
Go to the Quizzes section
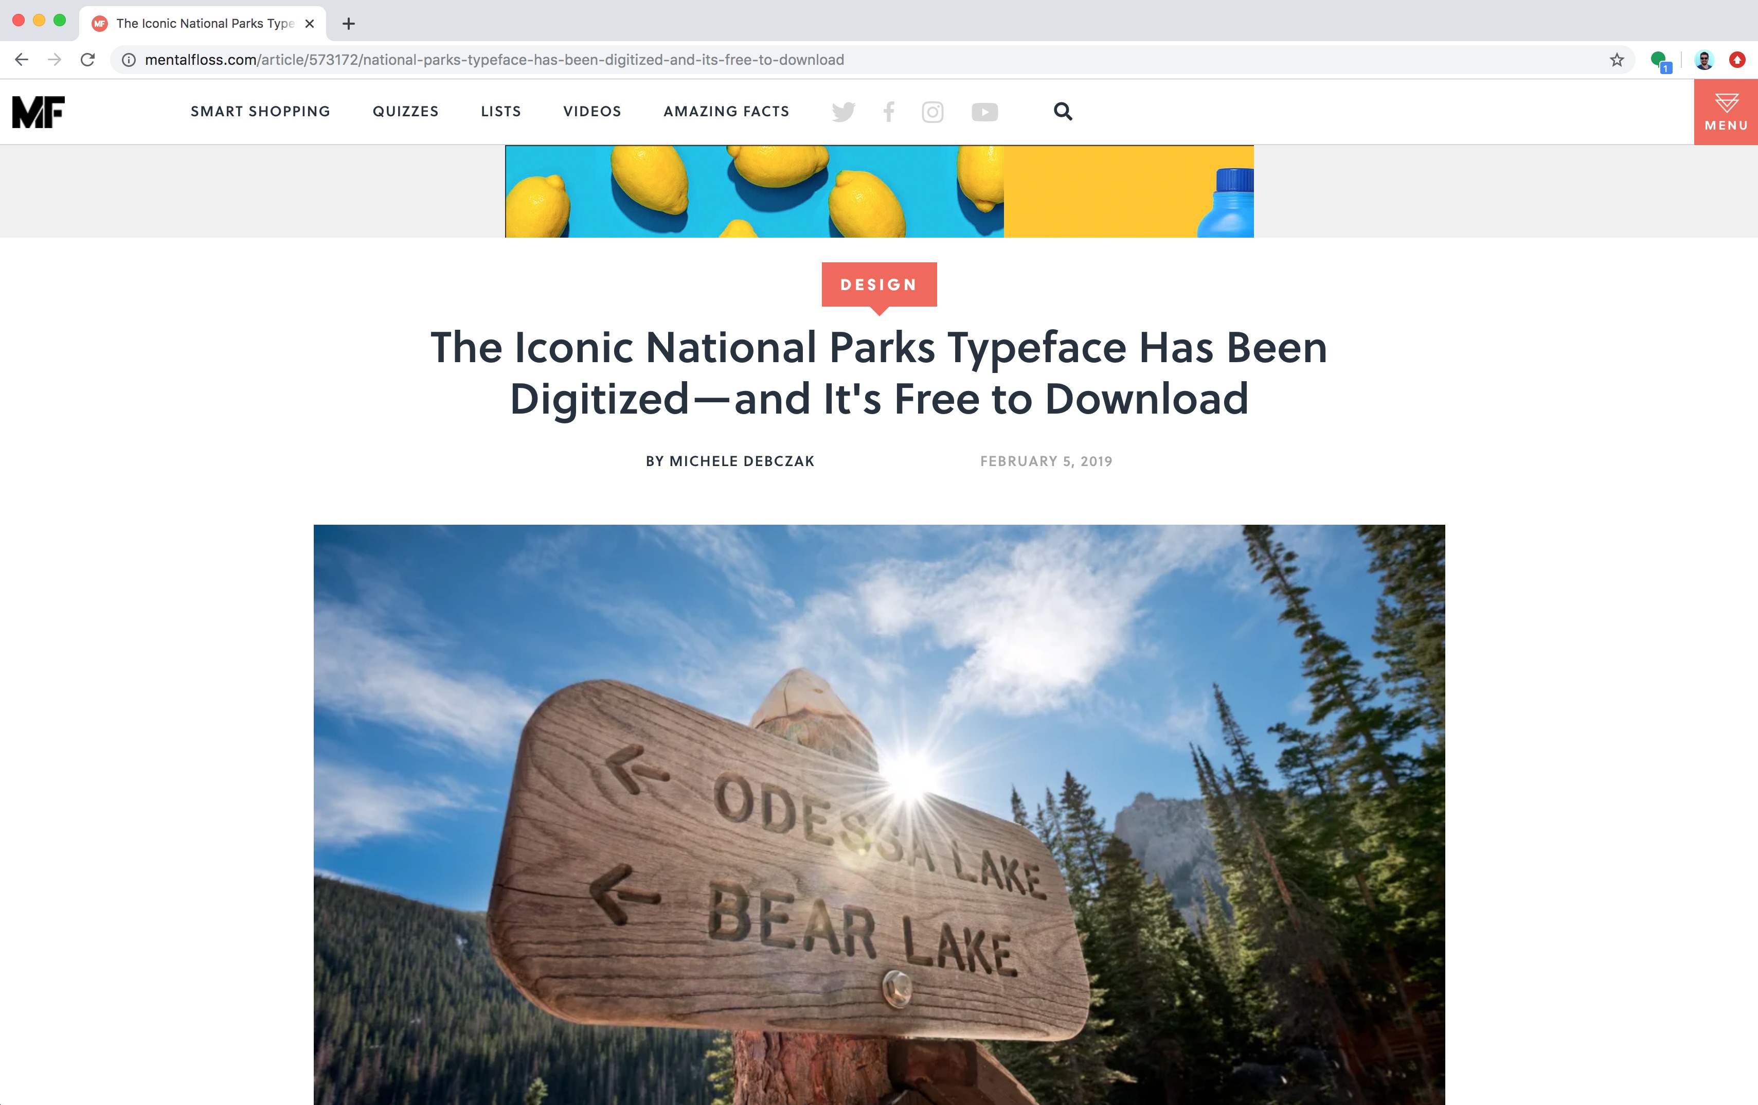pos(406,111)
